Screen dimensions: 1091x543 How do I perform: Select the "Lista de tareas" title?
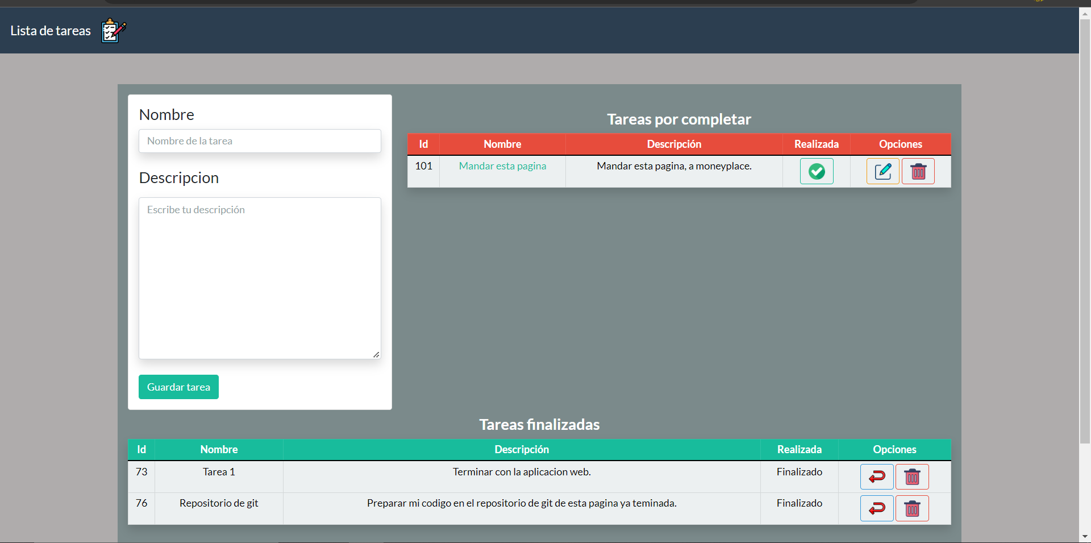click(x=50, y=30)
